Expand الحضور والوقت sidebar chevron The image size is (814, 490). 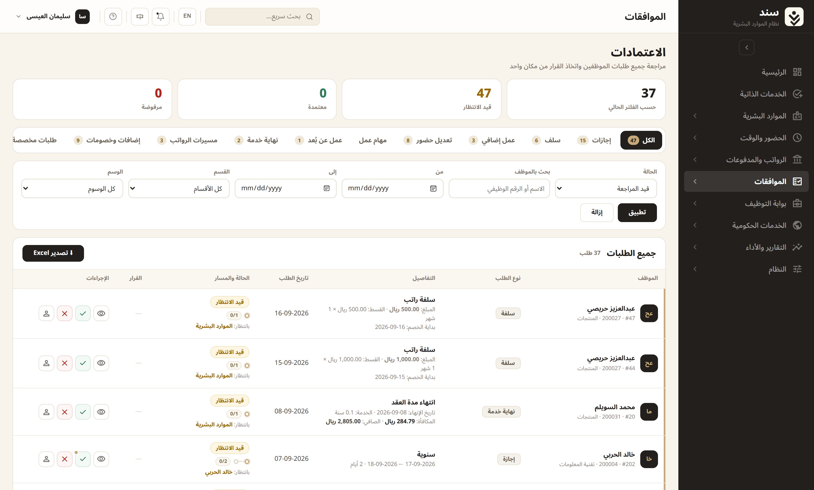click(x=695, y=138)
